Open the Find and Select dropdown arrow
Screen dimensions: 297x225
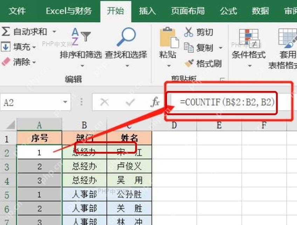pos(127,66)
